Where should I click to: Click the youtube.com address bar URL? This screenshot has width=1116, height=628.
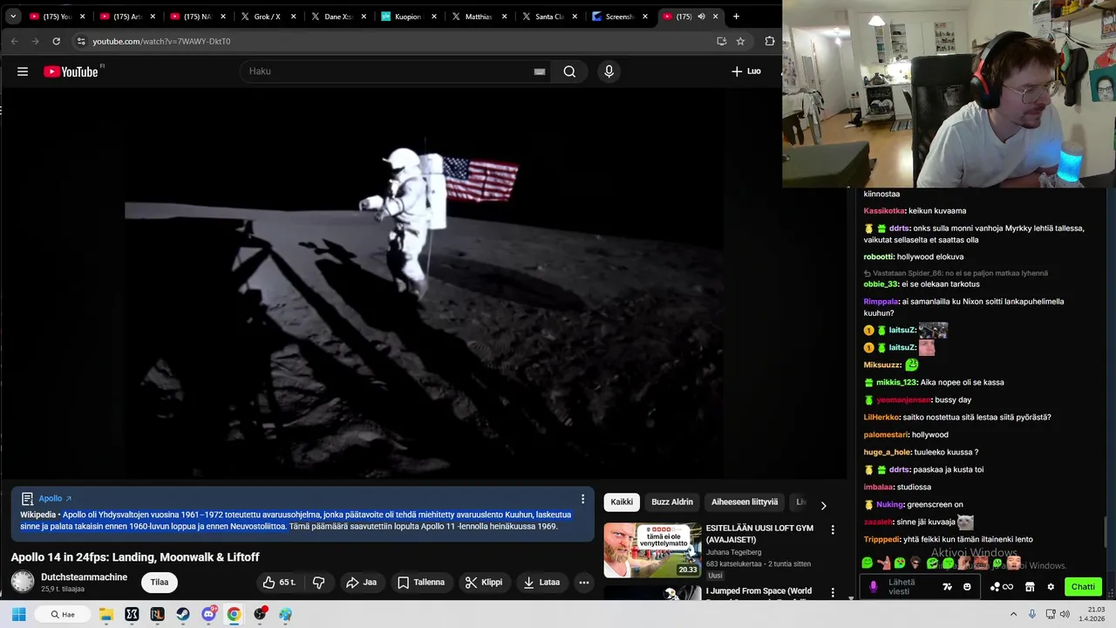(161, 41)
